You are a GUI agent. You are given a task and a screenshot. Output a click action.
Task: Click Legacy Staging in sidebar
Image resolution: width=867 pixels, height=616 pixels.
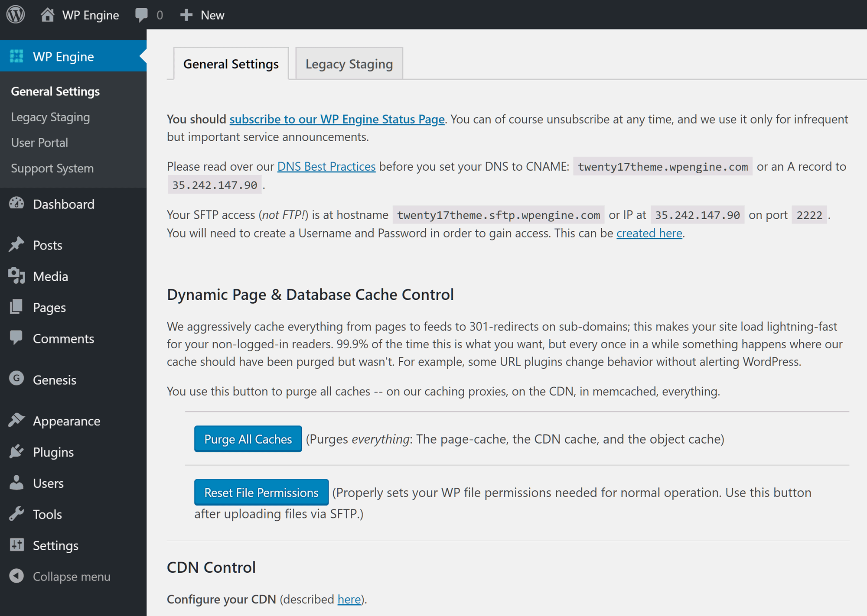click(x=51, y=117)
